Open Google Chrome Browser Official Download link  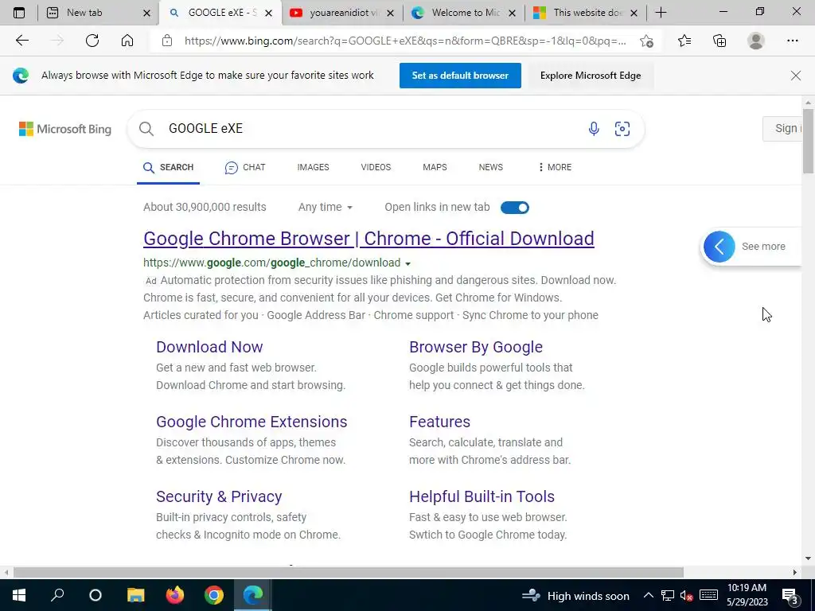[369, 239]
